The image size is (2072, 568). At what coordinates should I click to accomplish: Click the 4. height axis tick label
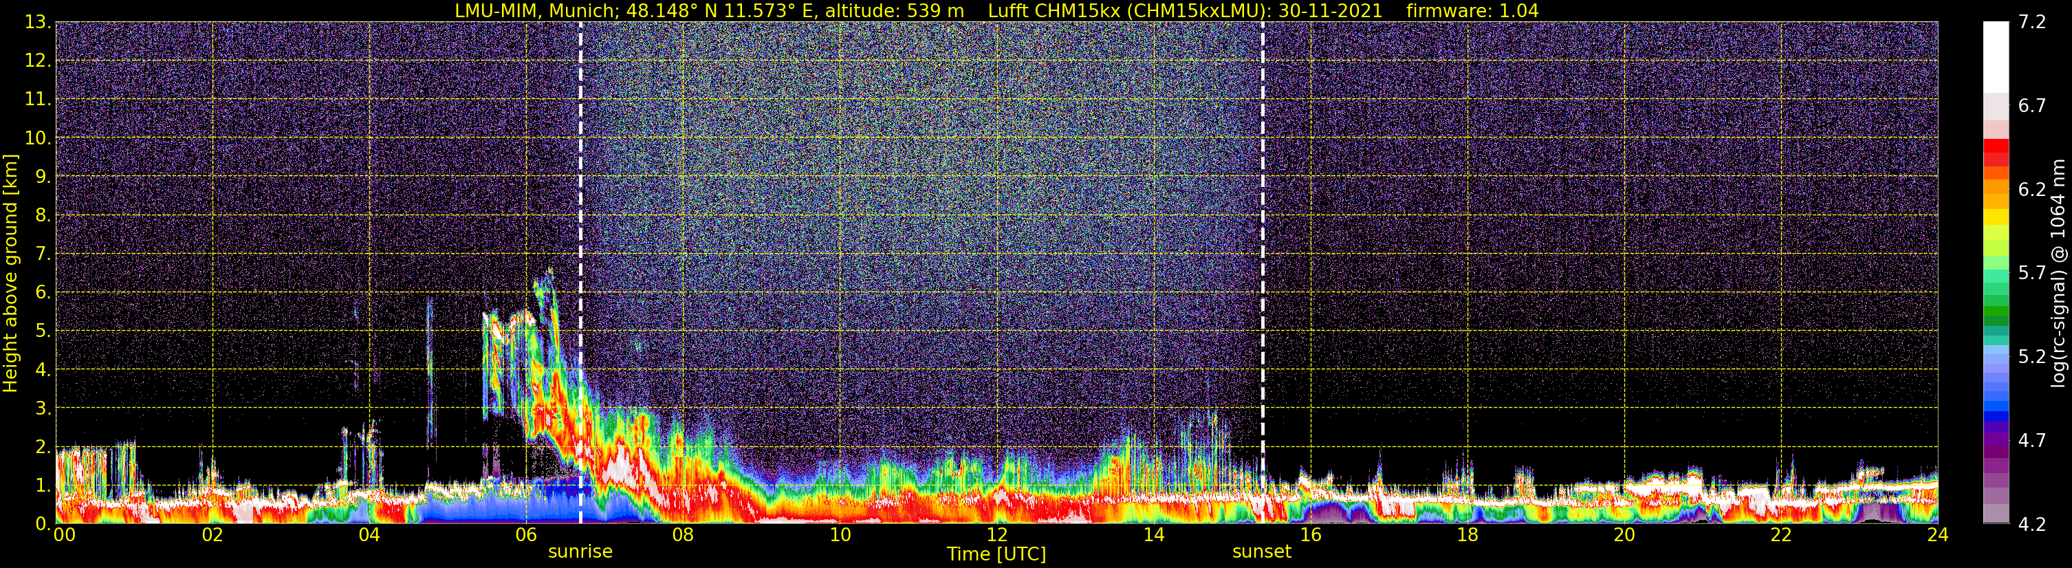(43, 370)
